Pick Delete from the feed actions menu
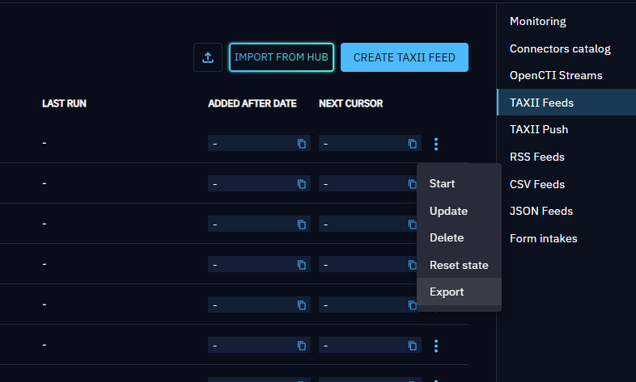Viewport: 636px width, 382px height. pyautogui.click(x=447, y=237)
